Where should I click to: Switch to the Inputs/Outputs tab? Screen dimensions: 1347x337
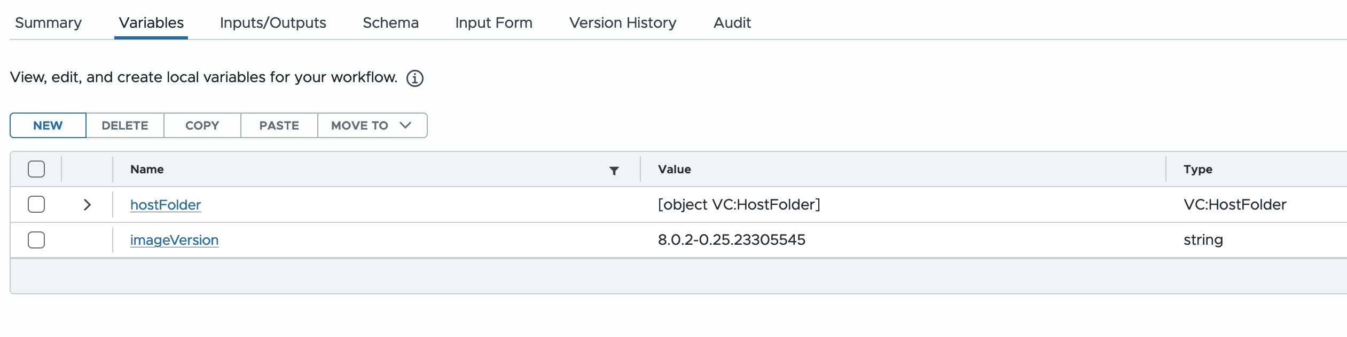click(x=273, y=23)
